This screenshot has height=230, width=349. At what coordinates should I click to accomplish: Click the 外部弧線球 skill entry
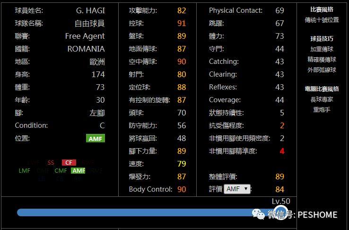322,70
